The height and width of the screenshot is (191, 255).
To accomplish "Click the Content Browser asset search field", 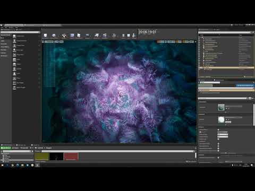I will coord(118,151).
